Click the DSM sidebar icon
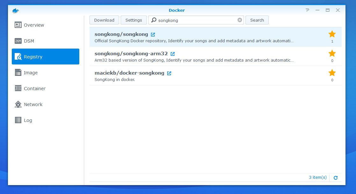 tap(18, 41)
